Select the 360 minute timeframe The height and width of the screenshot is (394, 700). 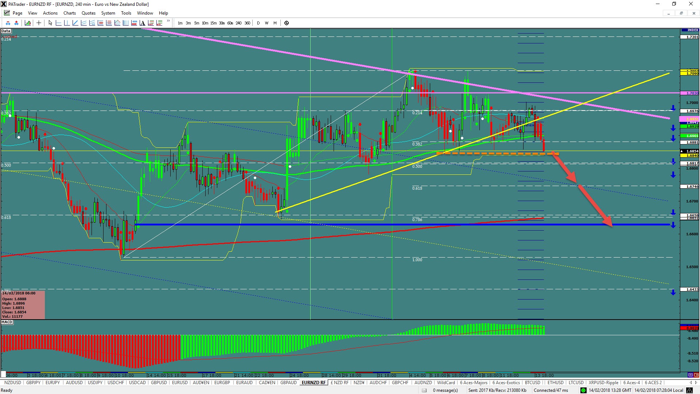pos(247,23)
